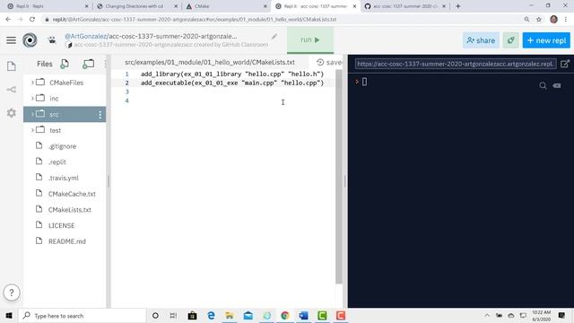This screenshot has height=323, width=574.
Task: Add a new file icon
Action: point(65,64)
